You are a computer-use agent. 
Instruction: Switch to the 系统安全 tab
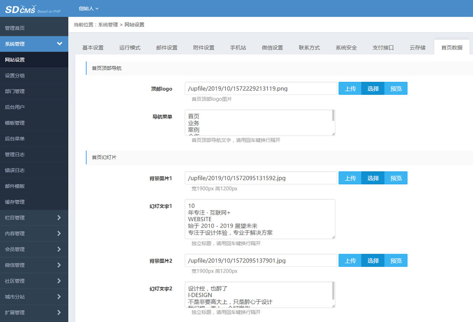click(x=346, y=48)
